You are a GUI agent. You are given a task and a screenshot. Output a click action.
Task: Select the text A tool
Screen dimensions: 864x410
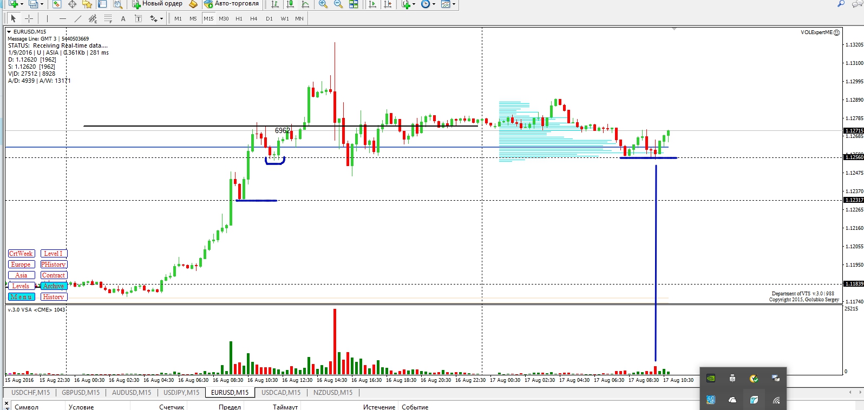(x=123, y=18)
